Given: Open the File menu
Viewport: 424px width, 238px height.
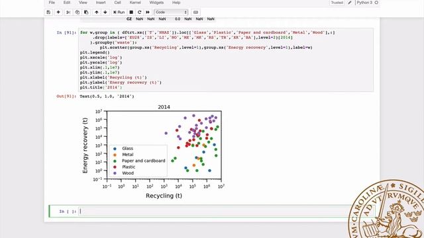Looking at the screenshot, I should click(52, 3).
